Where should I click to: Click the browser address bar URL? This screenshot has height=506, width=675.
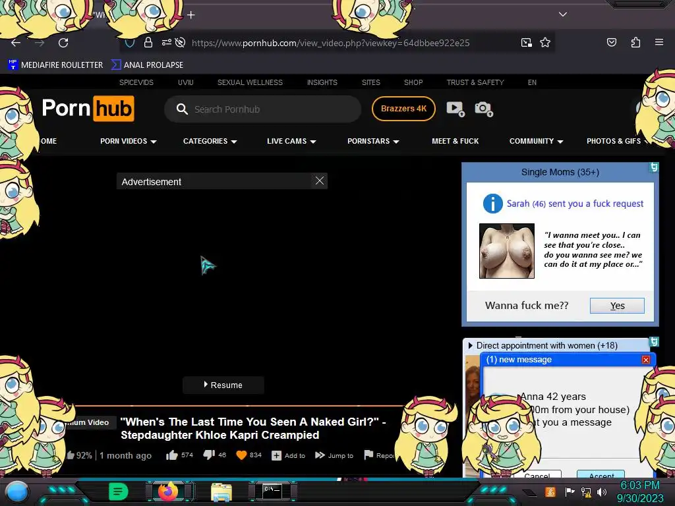pos(331,43)
